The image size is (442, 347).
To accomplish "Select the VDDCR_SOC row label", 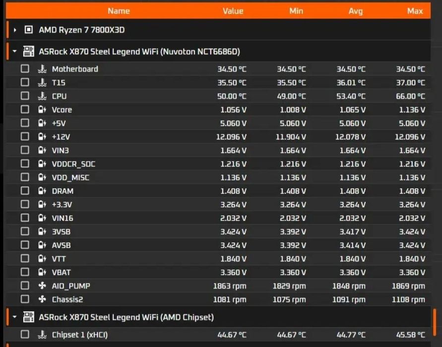I will click(73, 164).
